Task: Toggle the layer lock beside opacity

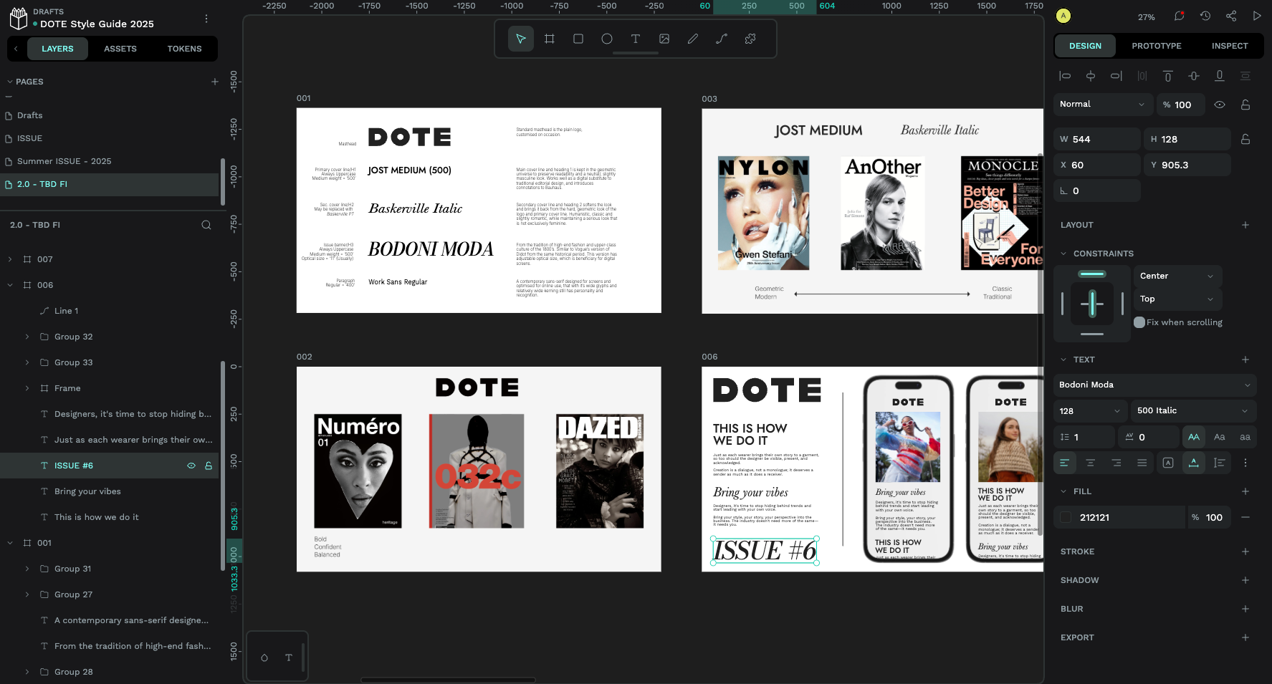Action: (1245, 105)
